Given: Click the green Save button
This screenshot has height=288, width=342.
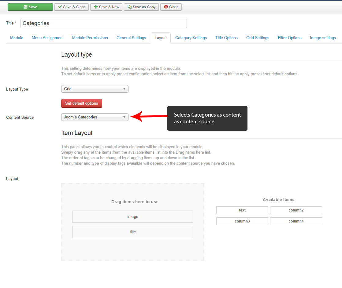Looking at the screenshot, I should click(x=30, y=7).
